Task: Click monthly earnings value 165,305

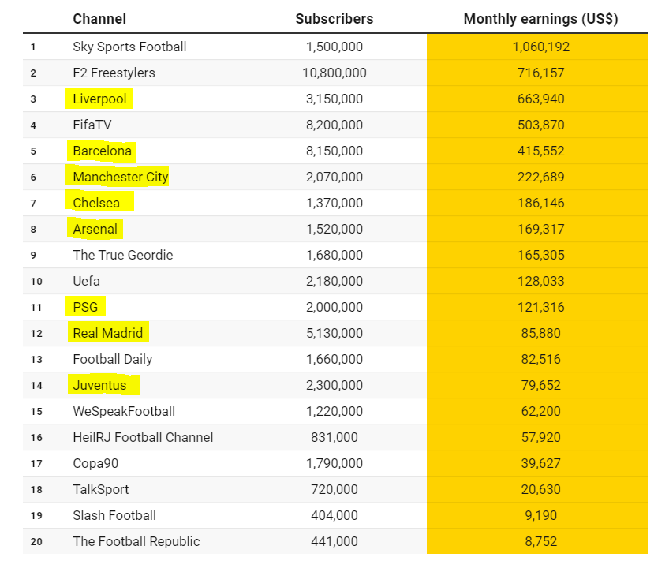Action: click(540, 255)
